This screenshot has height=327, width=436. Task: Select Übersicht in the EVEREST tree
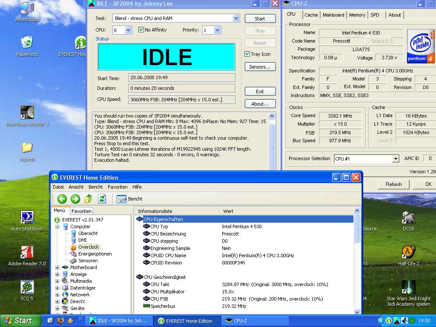tap(88, 233)
